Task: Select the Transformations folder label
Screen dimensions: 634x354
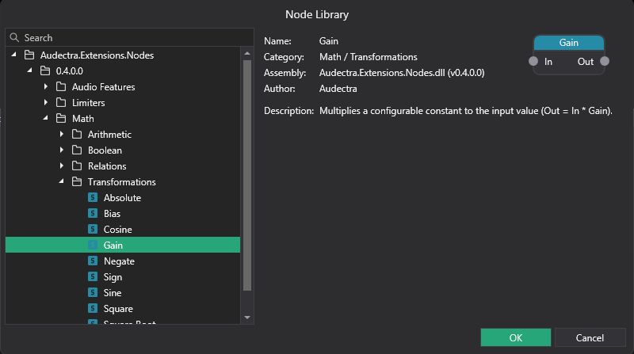Action: tap(122, 182)
